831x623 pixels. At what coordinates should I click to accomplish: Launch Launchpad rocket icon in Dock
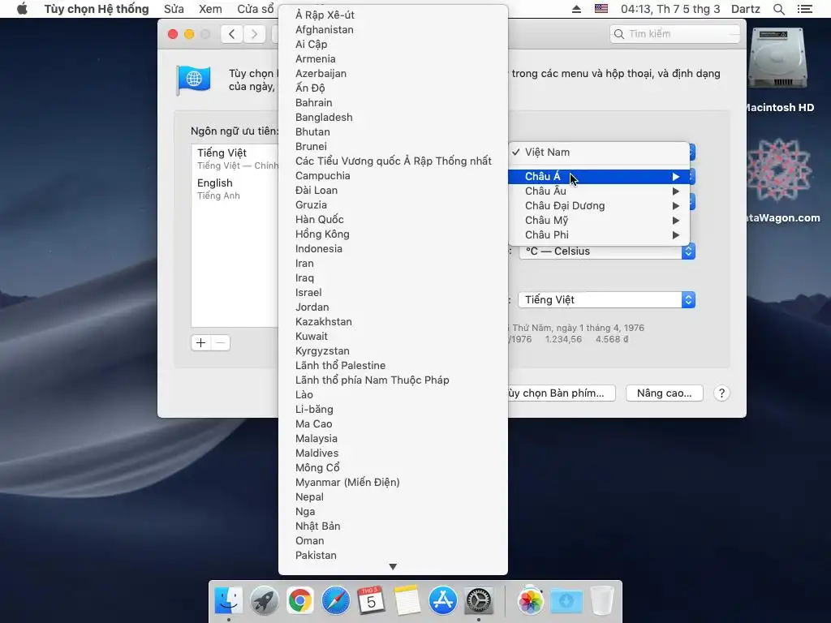coord(265,600)
